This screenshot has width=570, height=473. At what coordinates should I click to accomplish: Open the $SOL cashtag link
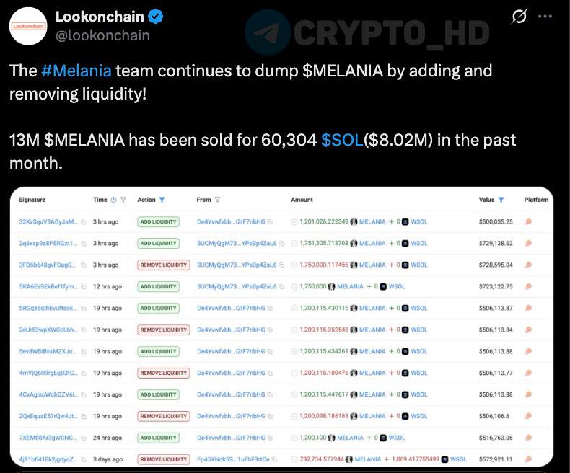point(342,140)
